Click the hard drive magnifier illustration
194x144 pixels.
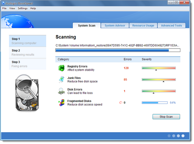click(27, 93)
